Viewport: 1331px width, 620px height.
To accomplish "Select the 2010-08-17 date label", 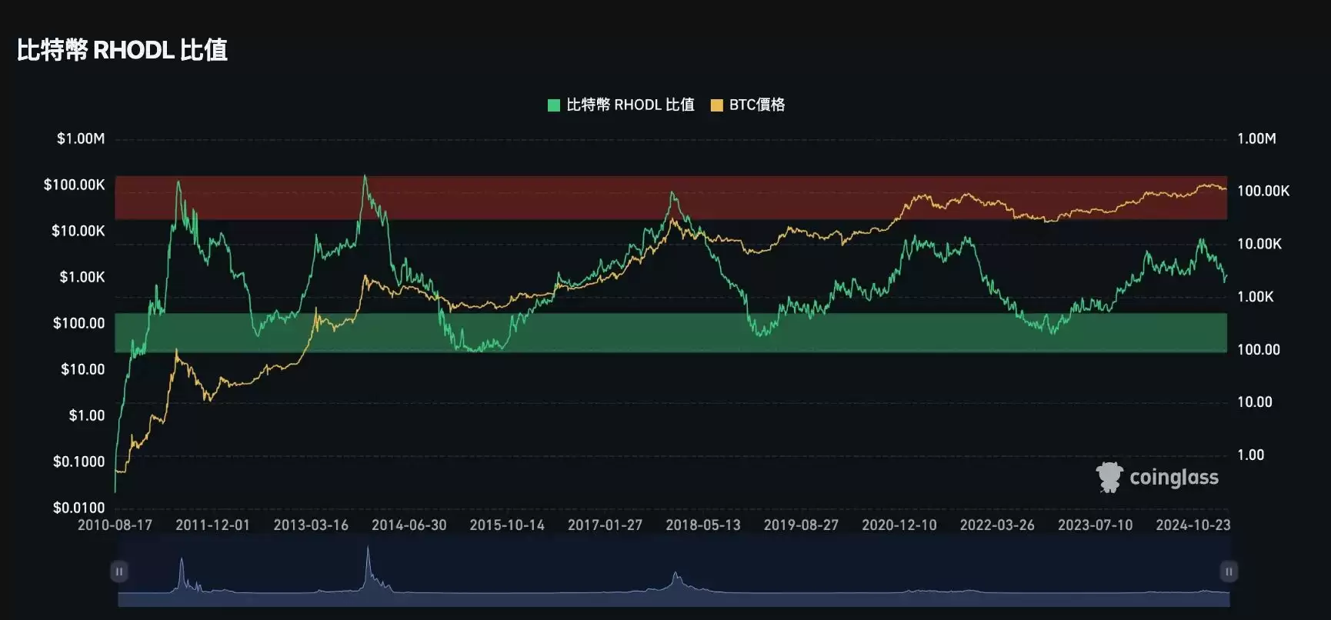I will click(x=115, y=525).
